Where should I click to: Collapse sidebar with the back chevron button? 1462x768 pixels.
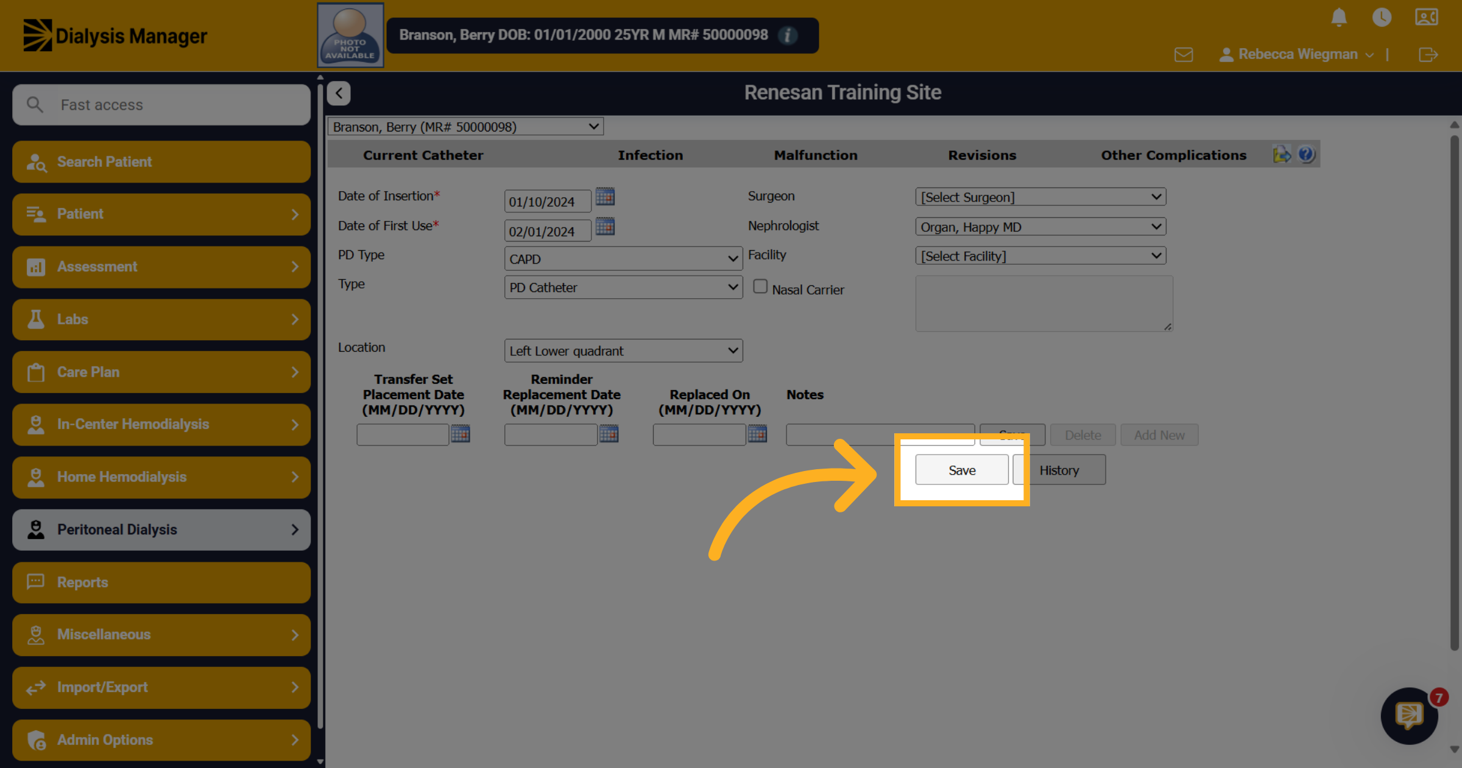coord(339,93)
